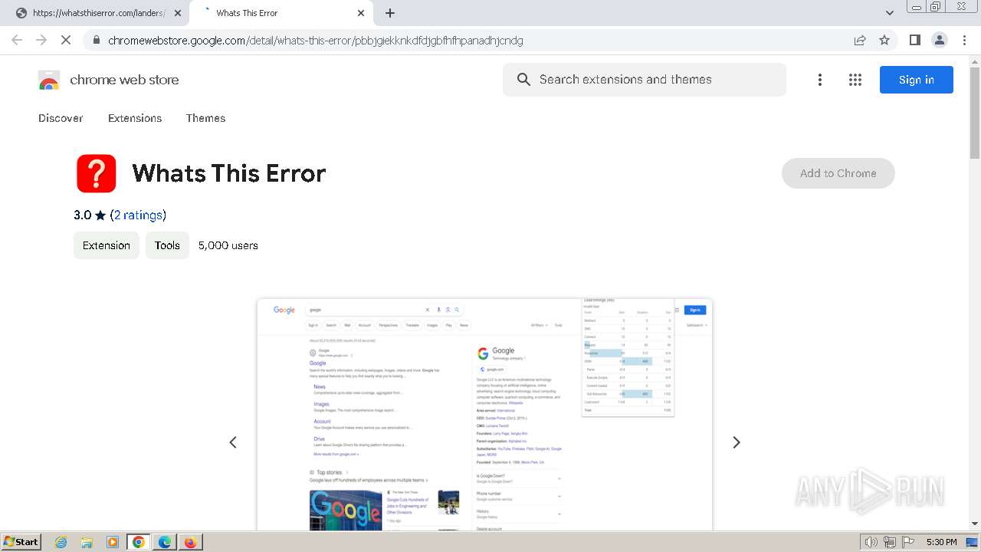
Task: Click the action center flag icon
Action: [x=907, y=542]
